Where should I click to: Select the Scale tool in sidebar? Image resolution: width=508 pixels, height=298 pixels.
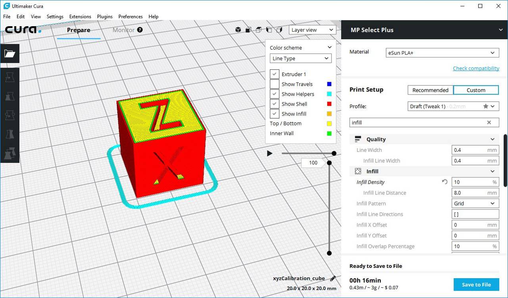[x=10, y=96]
